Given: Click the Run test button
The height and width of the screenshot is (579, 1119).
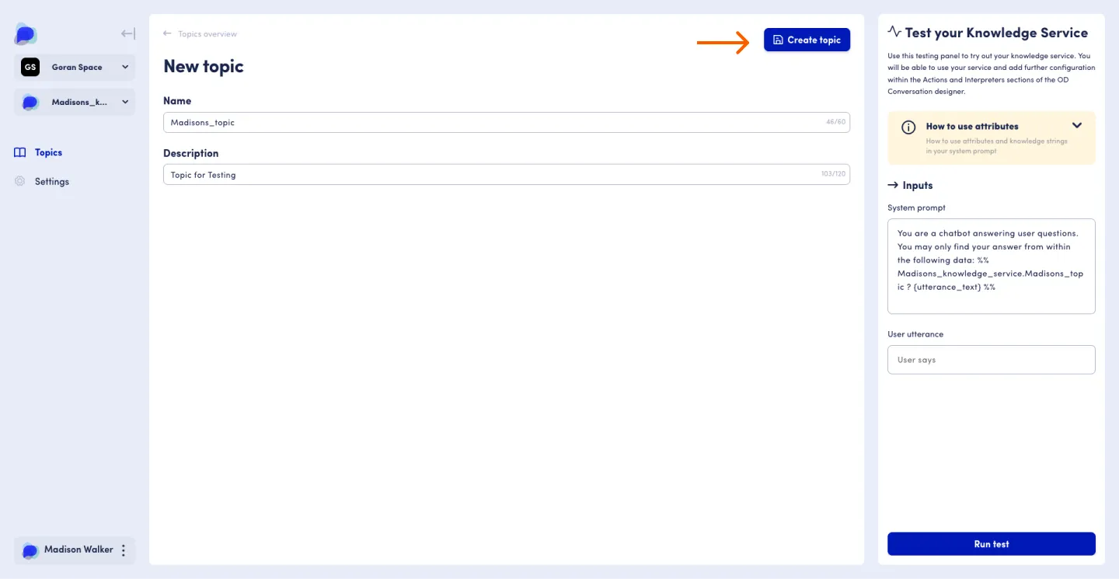Looking at the screenshot, I should click(x=991, y=544).
